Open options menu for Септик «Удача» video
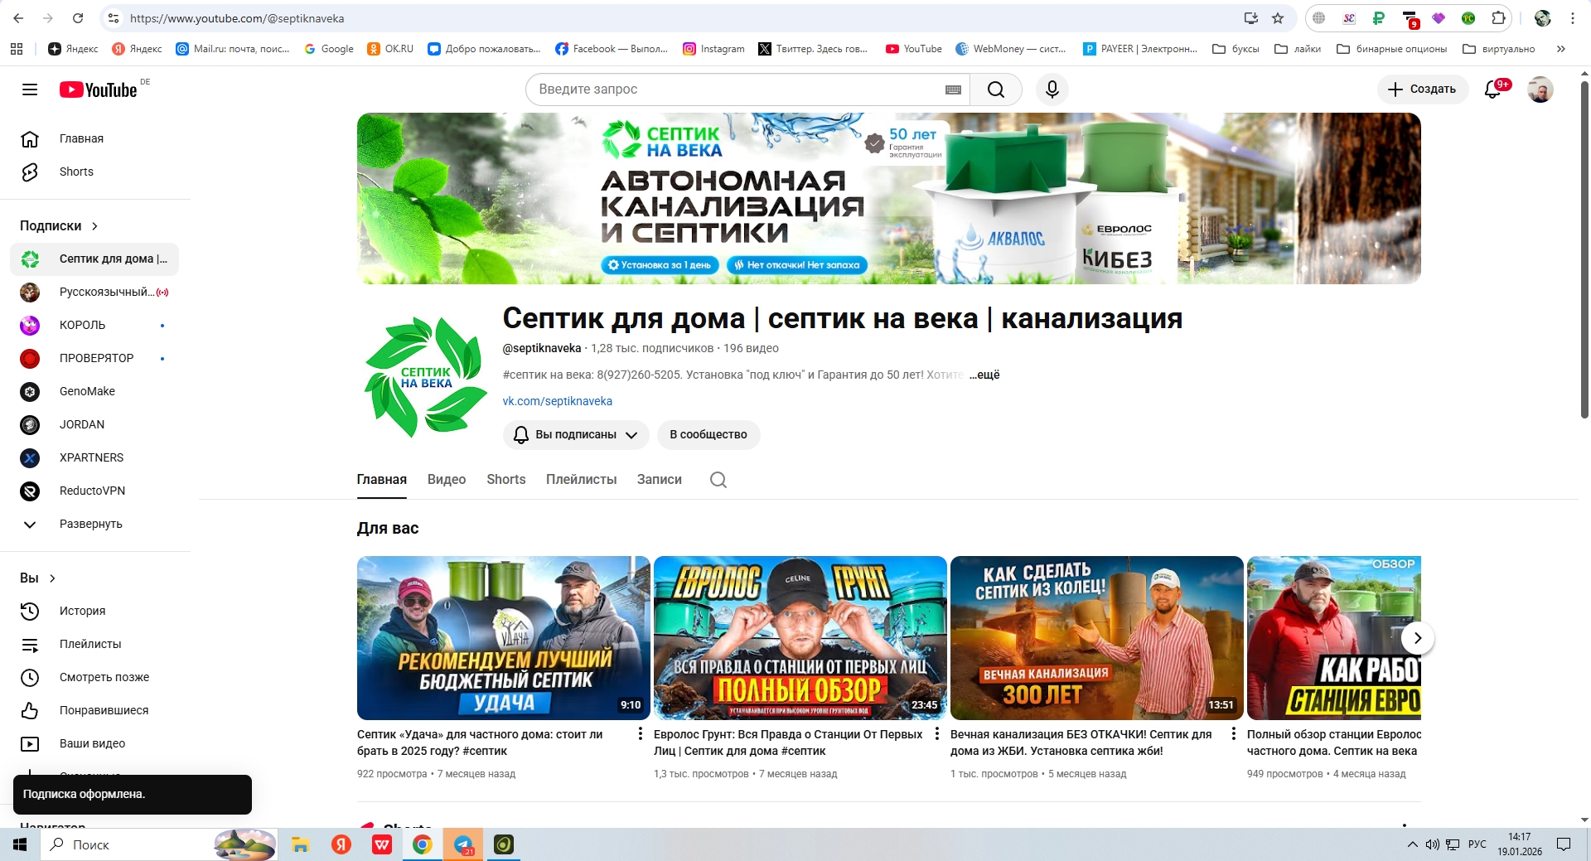This screenshot has height=861, width=1591. [640, 734]
